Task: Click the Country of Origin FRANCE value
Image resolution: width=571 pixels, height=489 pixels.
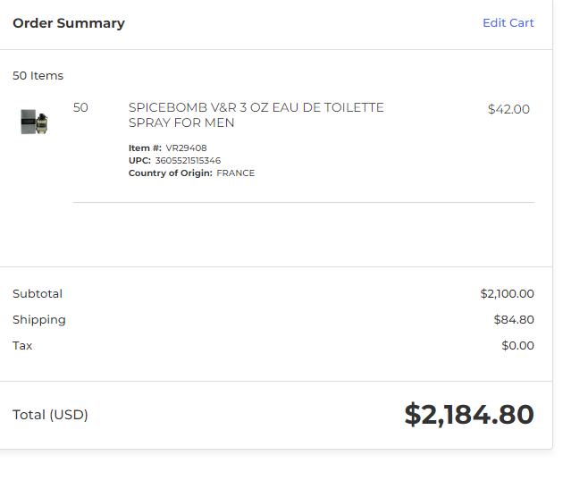Action: [236, 173]
